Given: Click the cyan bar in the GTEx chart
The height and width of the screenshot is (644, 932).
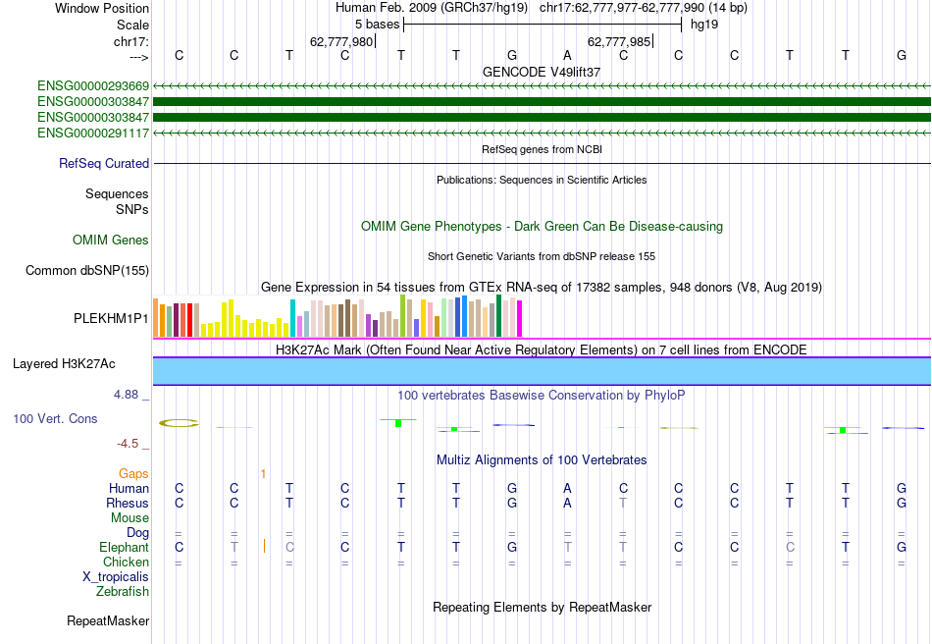Looking at the screenshot, I should (293, 318).
